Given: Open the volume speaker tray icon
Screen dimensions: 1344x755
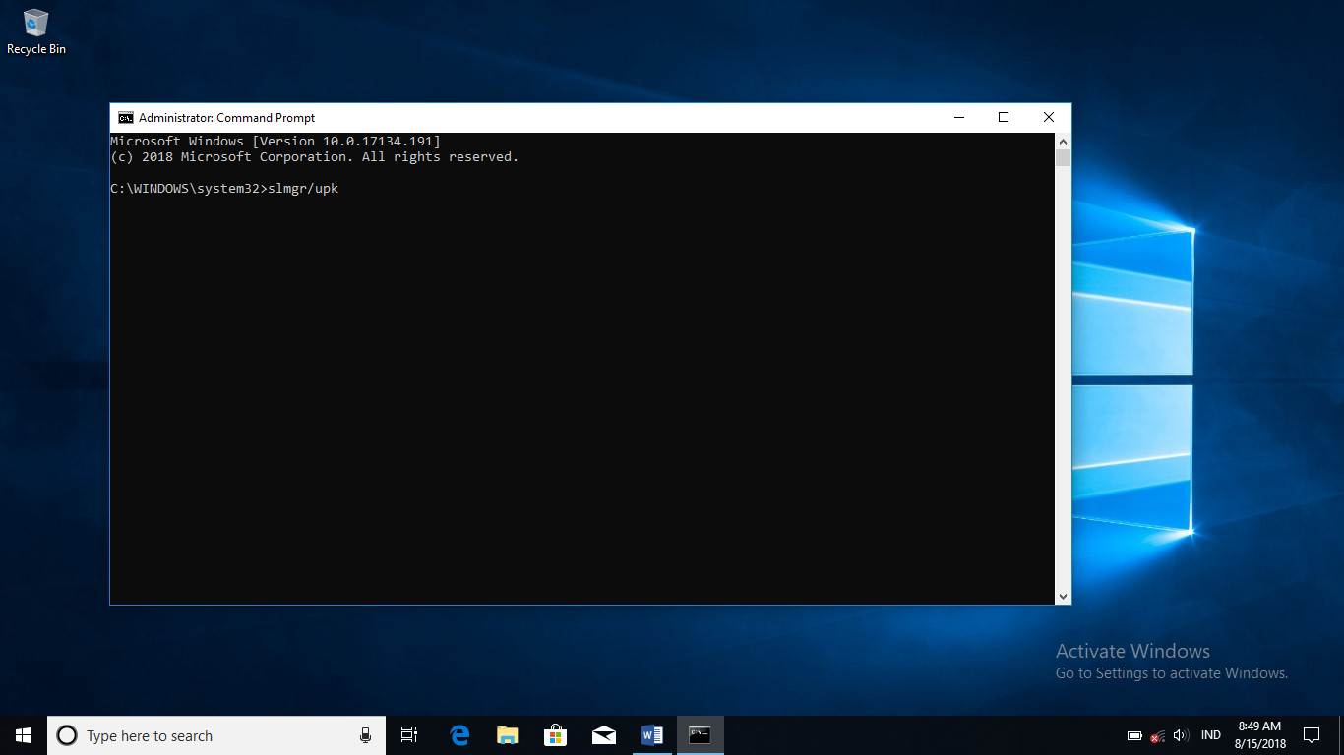Looking at the screenshot, I should tap(1182, 735).
